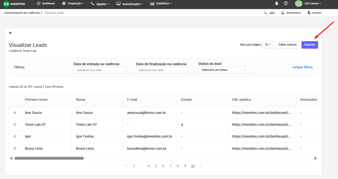Click the horizontal table scrollbar thumb

point(49,158)
